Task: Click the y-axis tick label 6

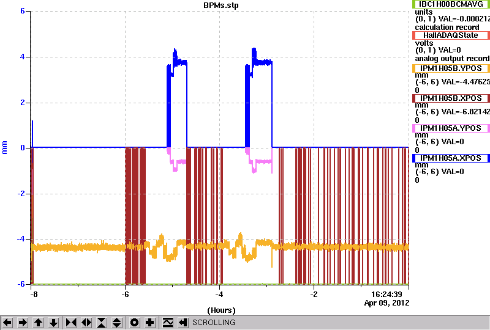Action: [23, 11]
